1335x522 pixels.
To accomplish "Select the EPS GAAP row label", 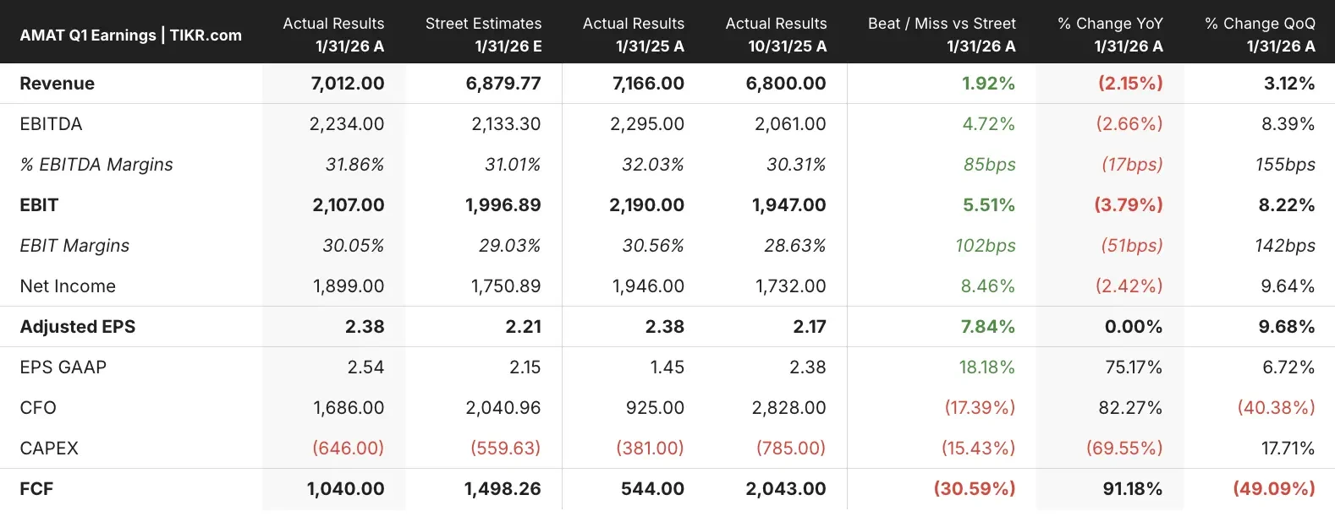I will [63, 367].
